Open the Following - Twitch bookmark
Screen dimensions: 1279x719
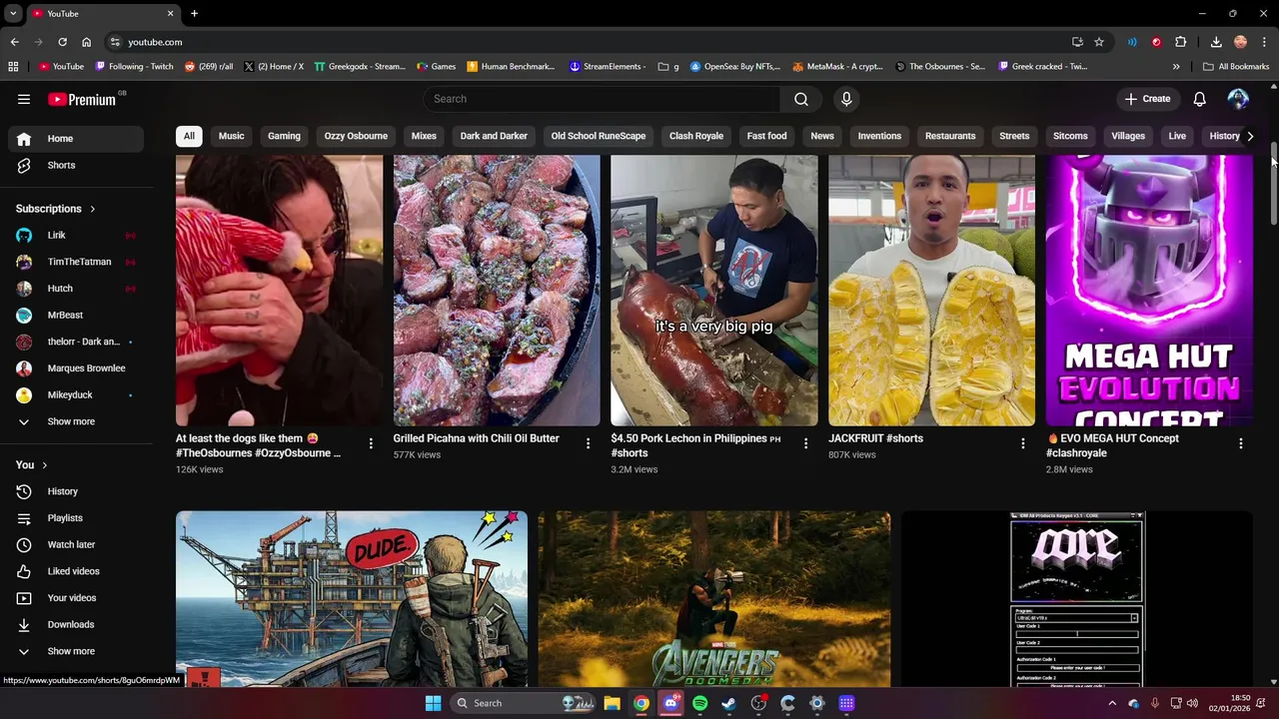[x=134, y=67]
